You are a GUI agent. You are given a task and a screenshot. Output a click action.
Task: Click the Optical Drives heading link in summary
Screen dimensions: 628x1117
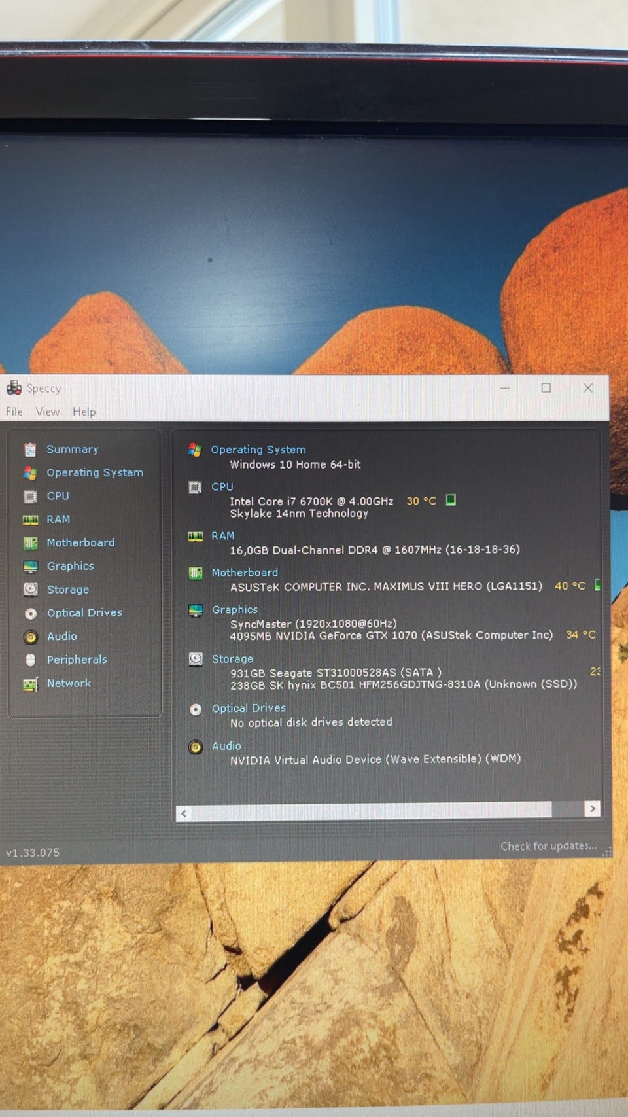click(249, 708)
